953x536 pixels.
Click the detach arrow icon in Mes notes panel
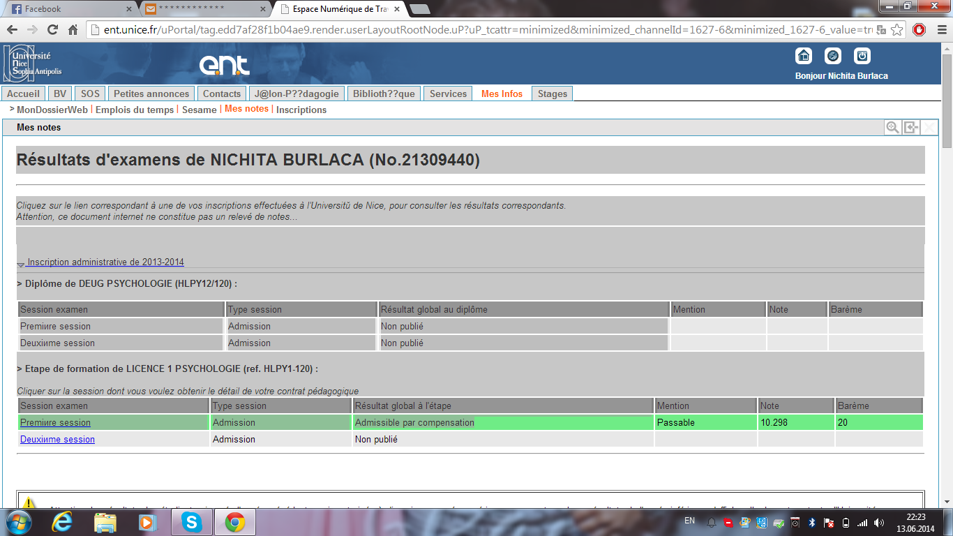[x=910, y=127]
